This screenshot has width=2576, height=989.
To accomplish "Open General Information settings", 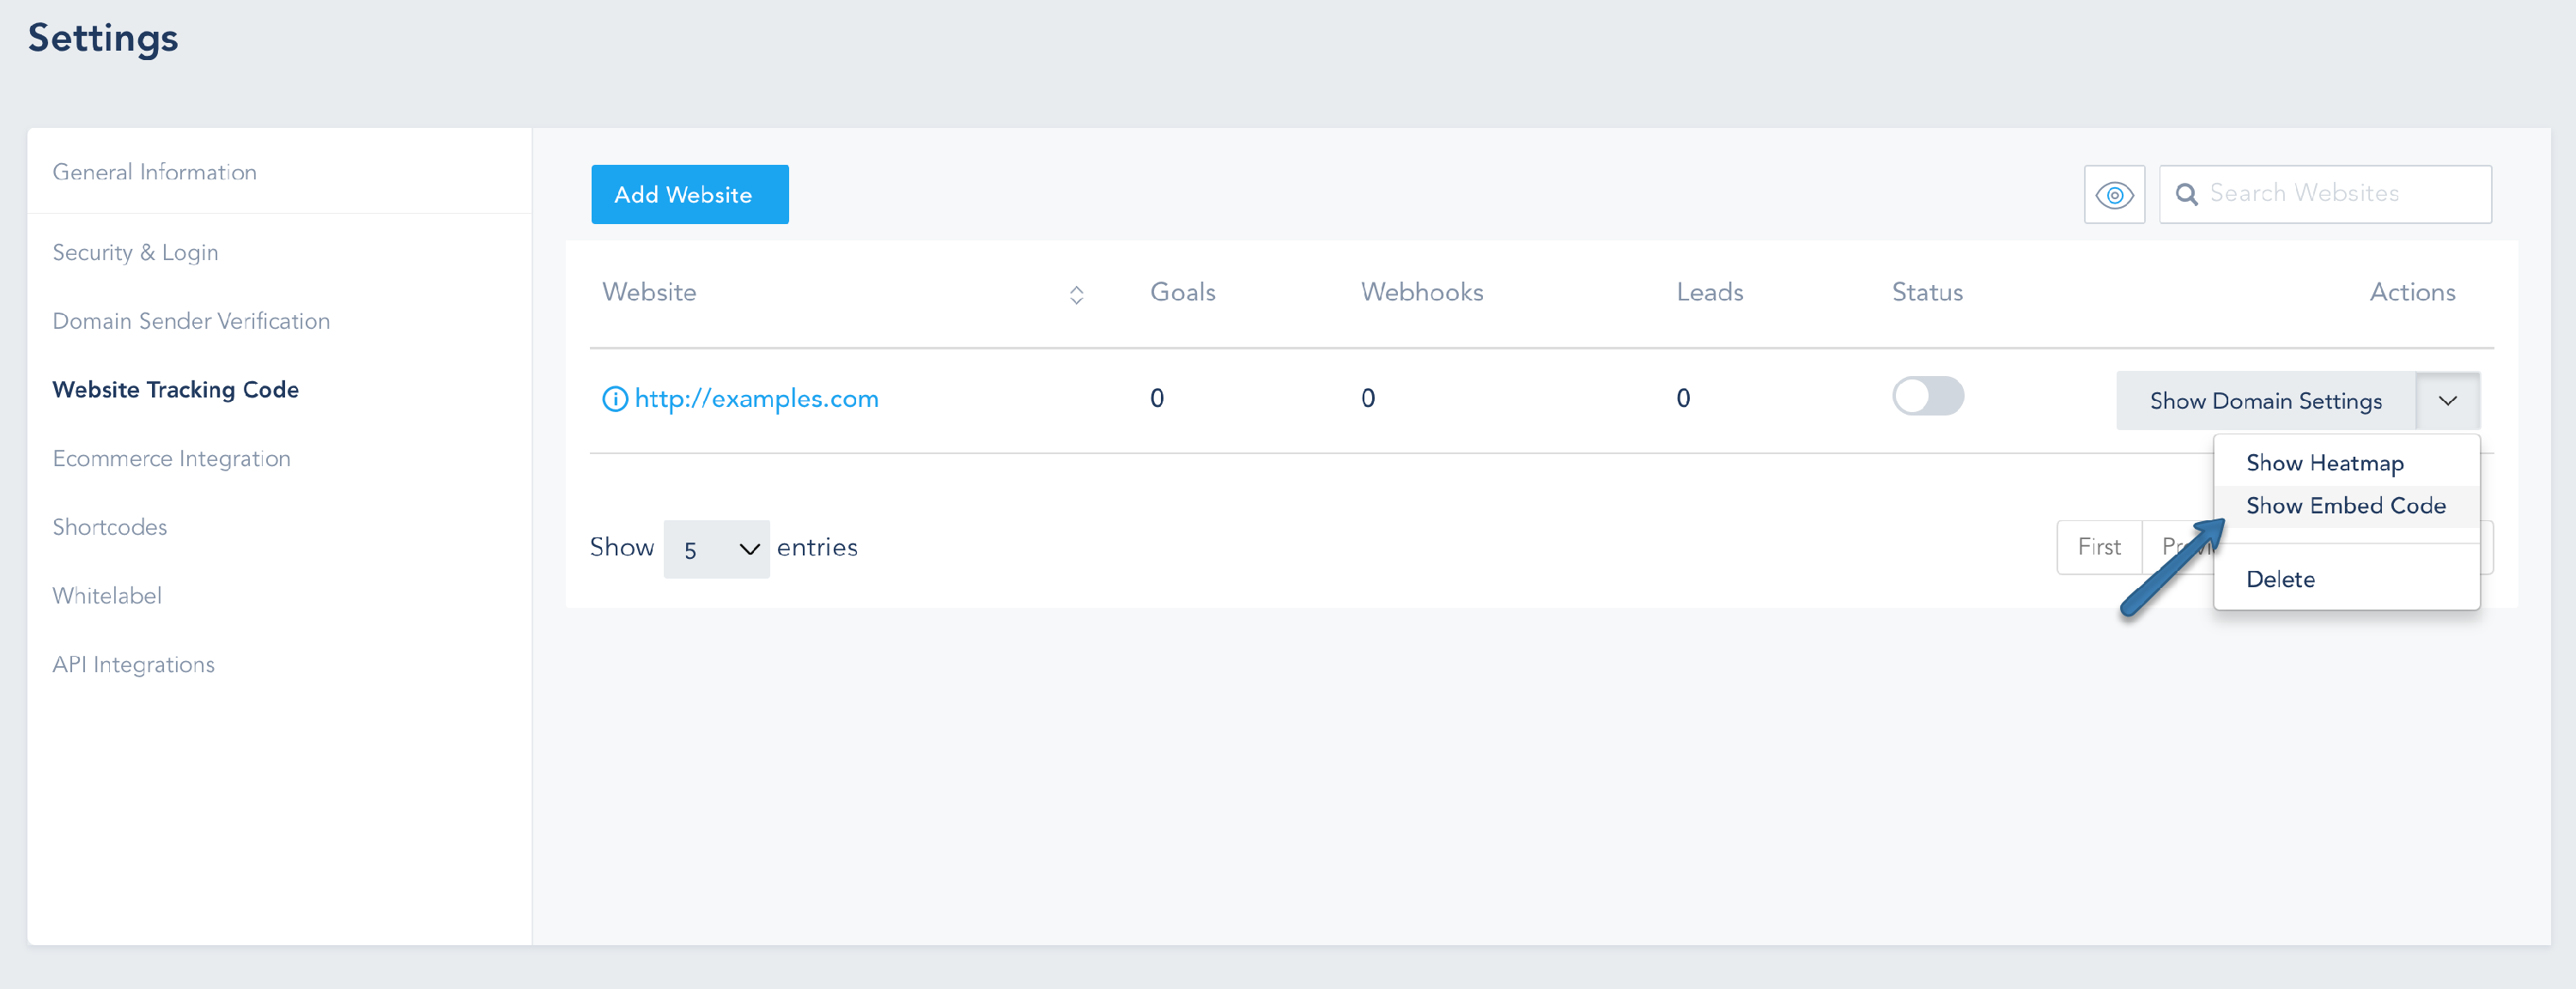I will pos(154,172).
